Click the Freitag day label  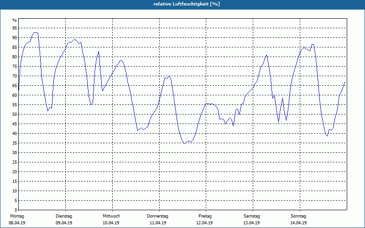(x=205, y=216)
